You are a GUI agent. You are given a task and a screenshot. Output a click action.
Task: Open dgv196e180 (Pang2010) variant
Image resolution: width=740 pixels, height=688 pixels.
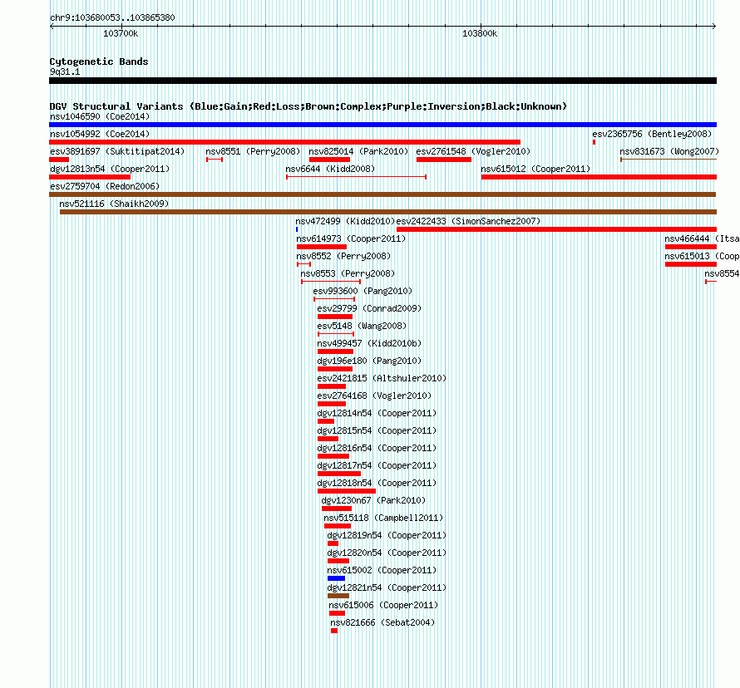coord(369,361)
